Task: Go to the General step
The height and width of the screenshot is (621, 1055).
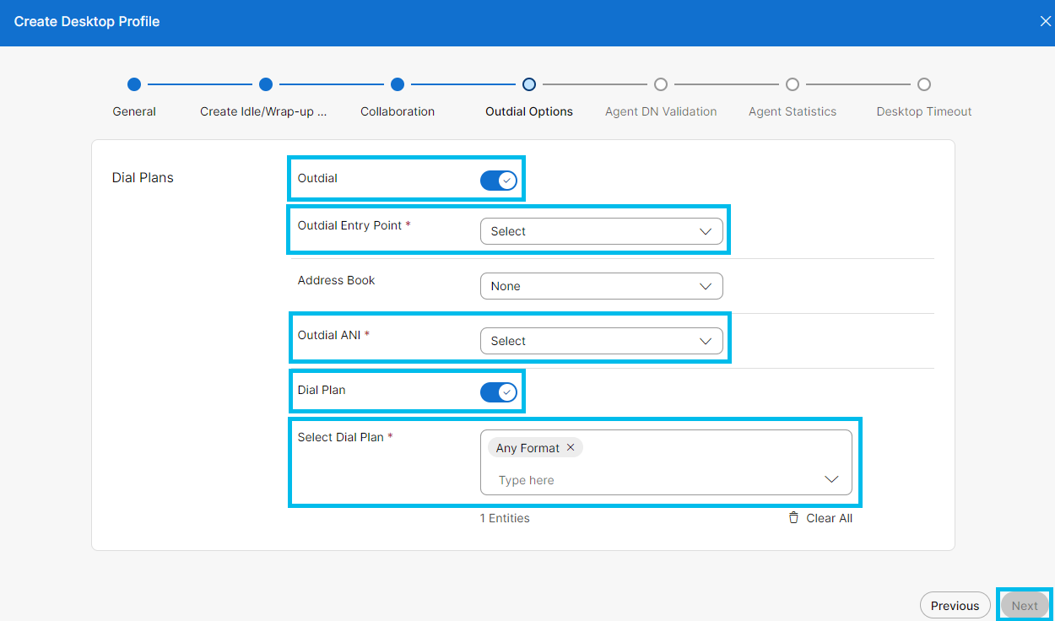Action: [x=134, y=84]
